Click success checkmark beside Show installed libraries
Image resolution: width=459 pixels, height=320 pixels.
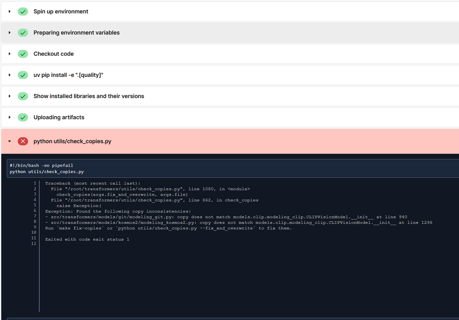pyautogui.click(x=23, y=96)
